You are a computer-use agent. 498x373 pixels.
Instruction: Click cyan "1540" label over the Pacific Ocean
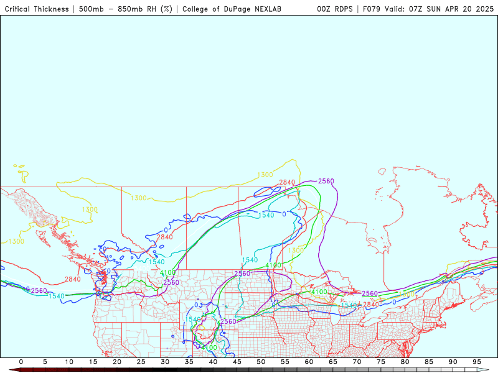click(57, 296)
